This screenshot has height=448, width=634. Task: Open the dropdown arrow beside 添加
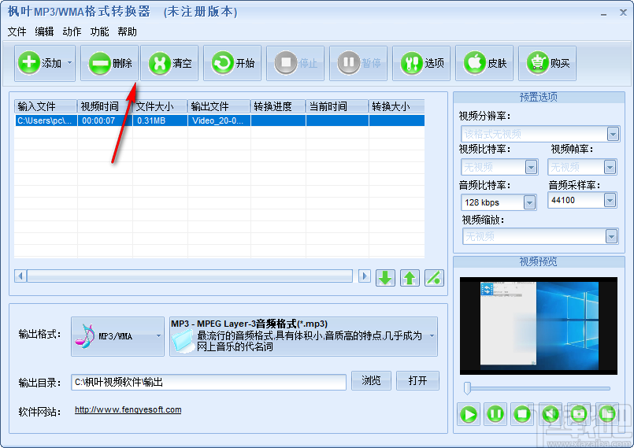tap(69, 63)
